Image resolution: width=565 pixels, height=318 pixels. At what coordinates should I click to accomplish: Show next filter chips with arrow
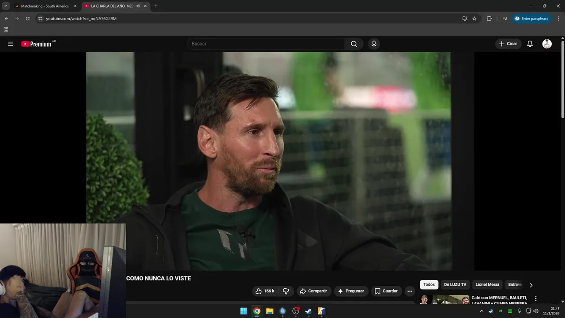click(x=531, y=285)
